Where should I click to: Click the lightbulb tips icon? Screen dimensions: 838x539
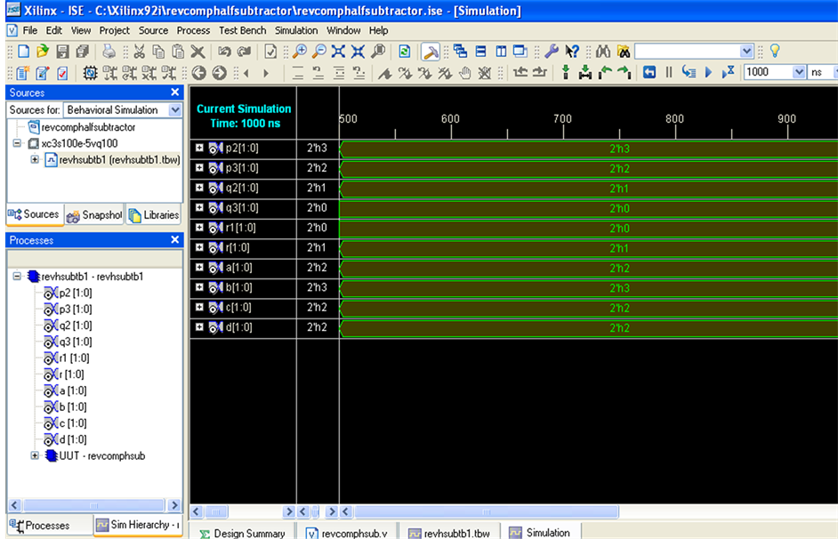[x=774, y=52]
